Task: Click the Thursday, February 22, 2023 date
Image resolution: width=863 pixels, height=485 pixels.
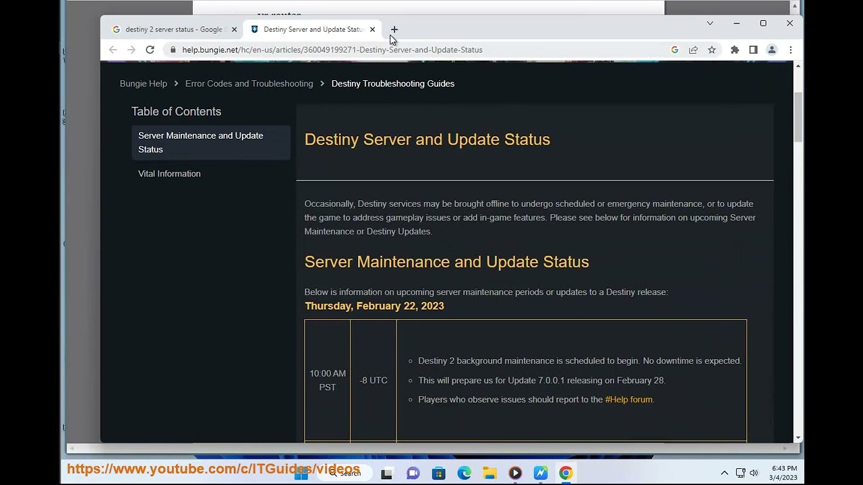Action: point(374,306)
